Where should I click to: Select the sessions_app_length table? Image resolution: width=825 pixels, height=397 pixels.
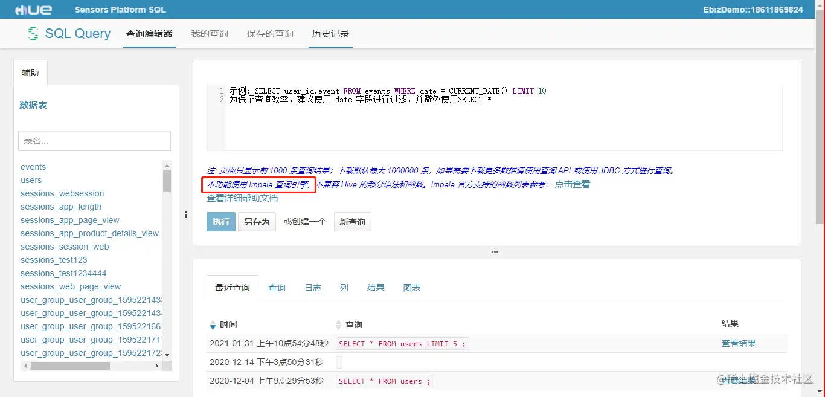click(61, 207)
